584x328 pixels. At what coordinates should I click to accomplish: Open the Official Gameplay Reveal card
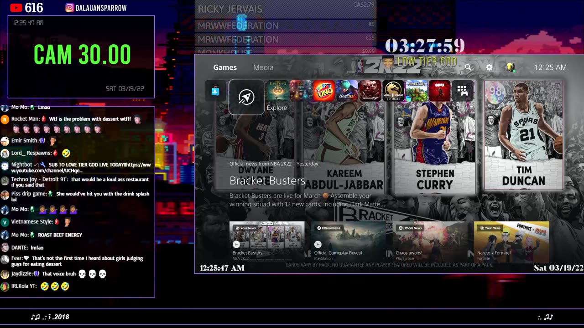coord(348,241)
